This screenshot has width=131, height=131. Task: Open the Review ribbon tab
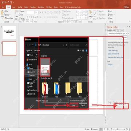(x=56, y=7)
